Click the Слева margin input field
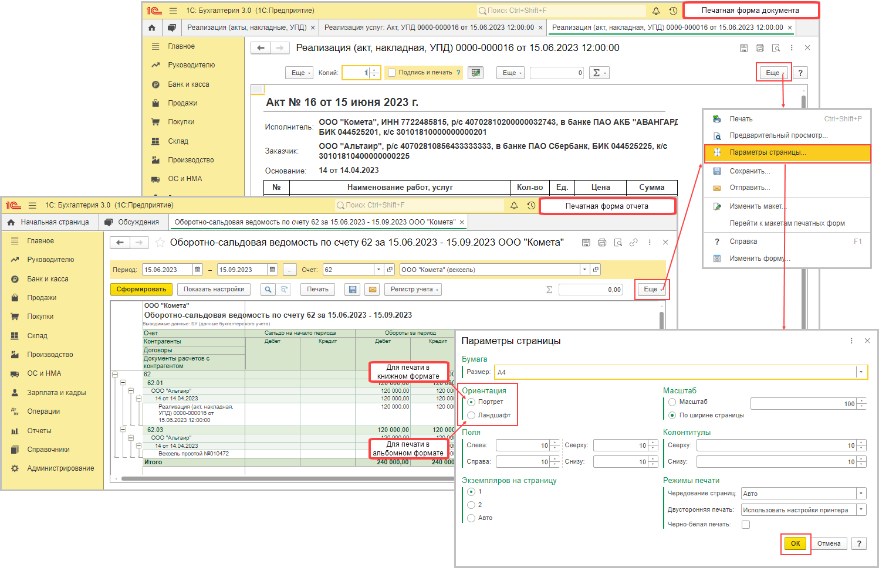The height and width of the screenshot is (568, 879). pyautogui.click(x=522, y=445)
